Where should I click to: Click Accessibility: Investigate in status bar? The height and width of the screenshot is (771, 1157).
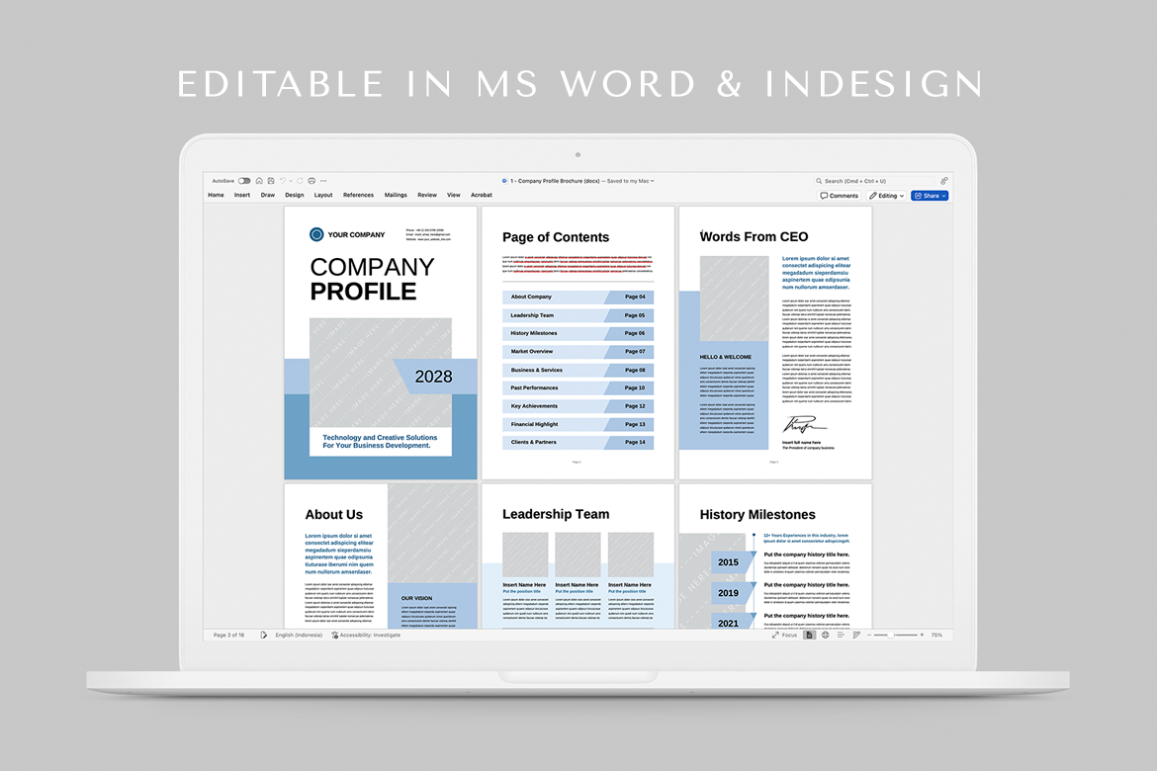click(367, 635)
